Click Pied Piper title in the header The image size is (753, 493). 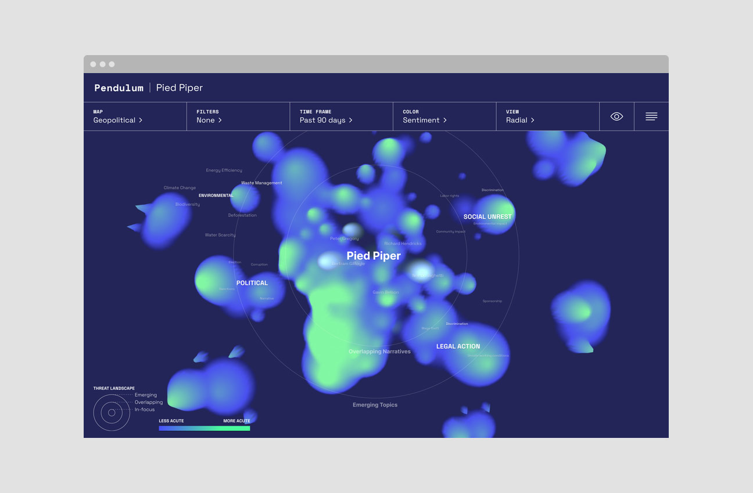click(180, 88)
